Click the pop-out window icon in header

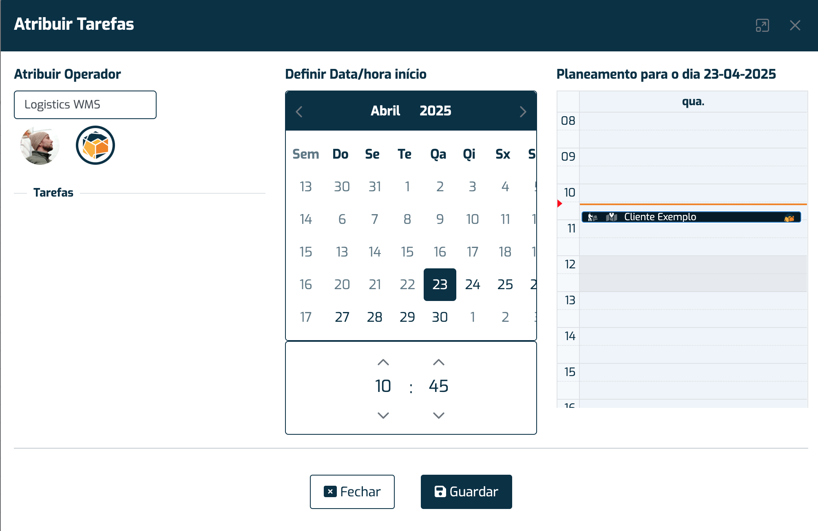click(762, 25)
